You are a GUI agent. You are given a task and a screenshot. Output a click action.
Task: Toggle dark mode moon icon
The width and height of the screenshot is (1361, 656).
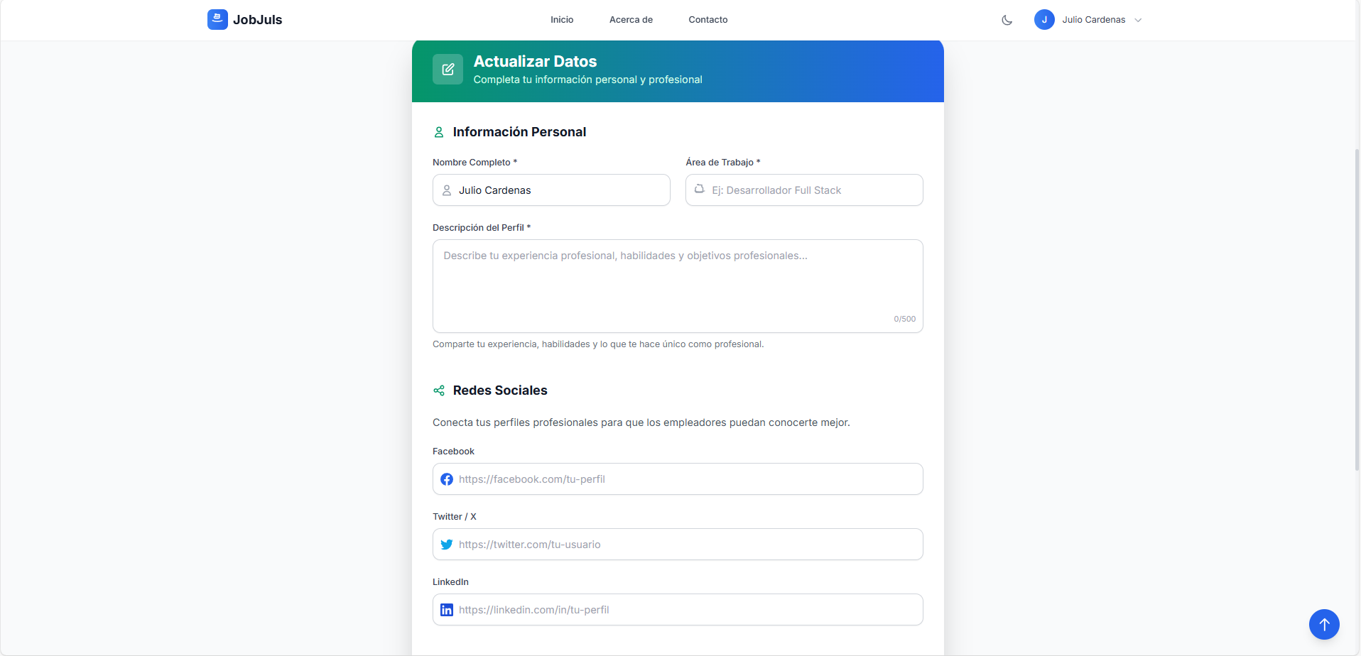click(x=1007, y=20)
